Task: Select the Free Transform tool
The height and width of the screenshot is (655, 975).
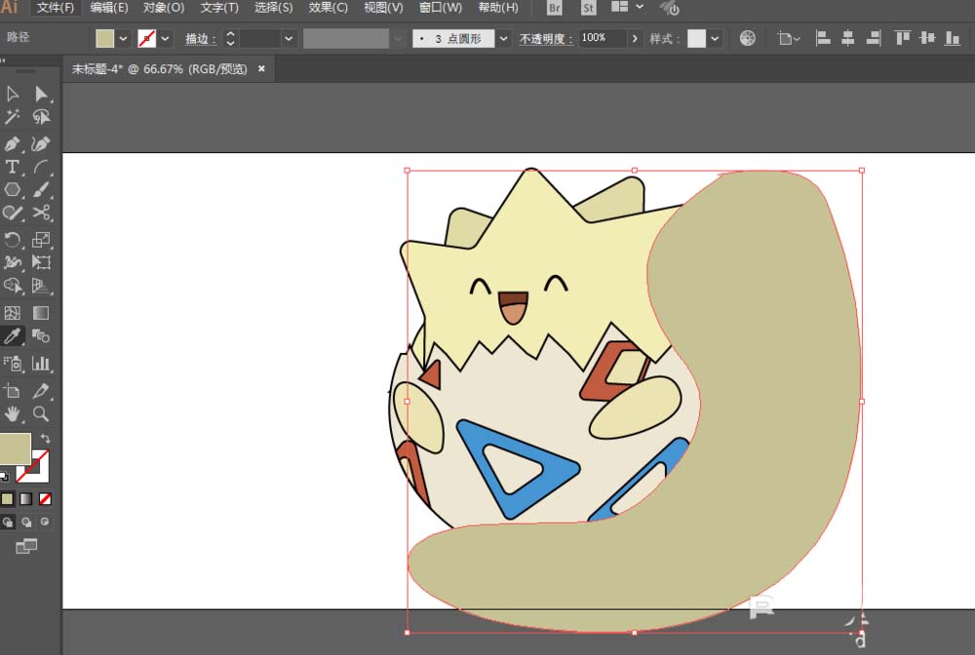Action: pos(41,262)
